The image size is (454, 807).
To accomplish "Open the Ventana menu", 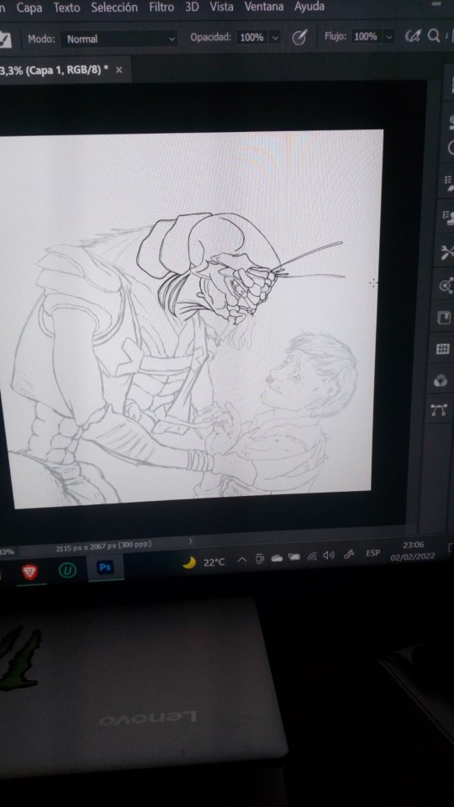I will 264,7.
